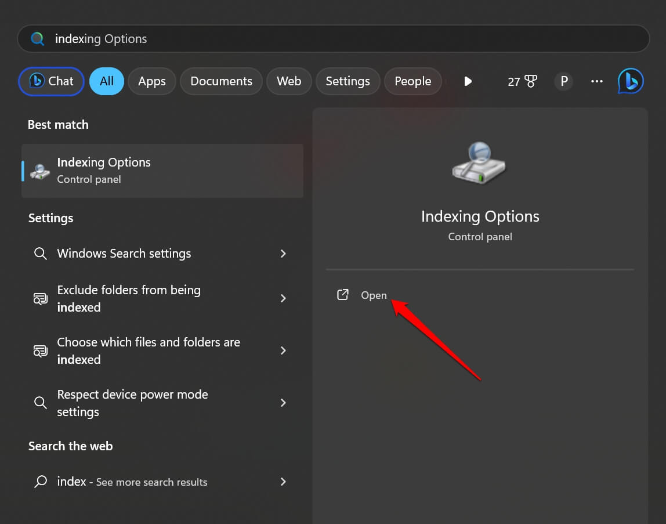Open the rewards points trophy (27)

point(523,81)
